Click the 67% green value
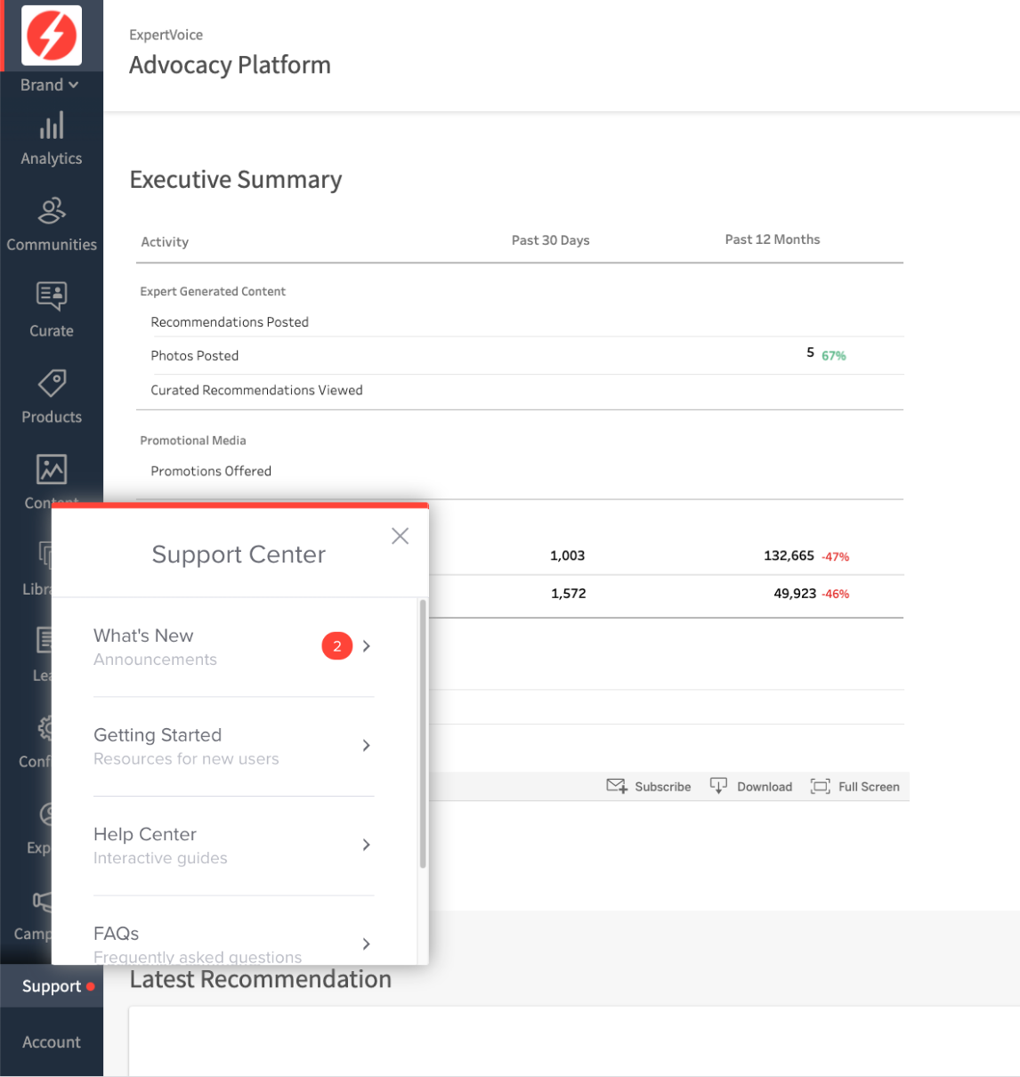1020x1077 pixels. 834,356
